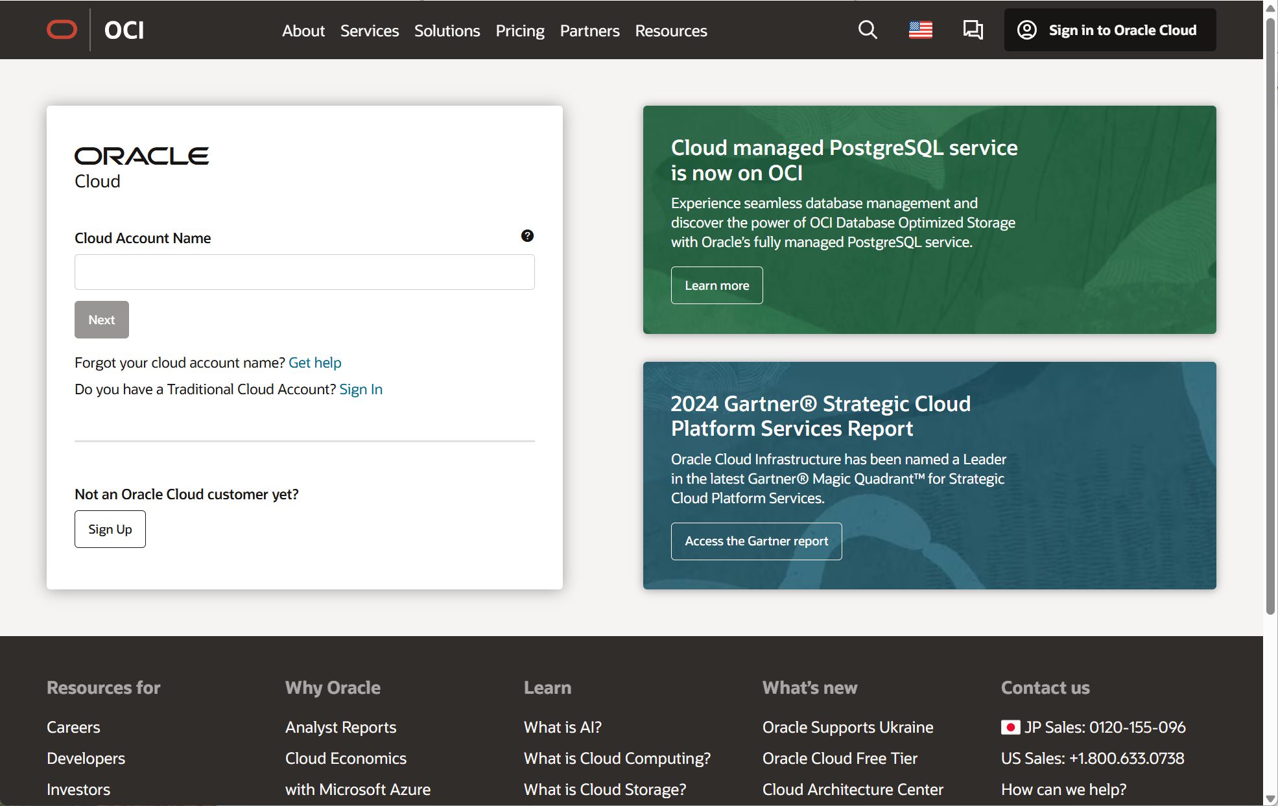Open the Solutions menu

(x=447, y=30)
